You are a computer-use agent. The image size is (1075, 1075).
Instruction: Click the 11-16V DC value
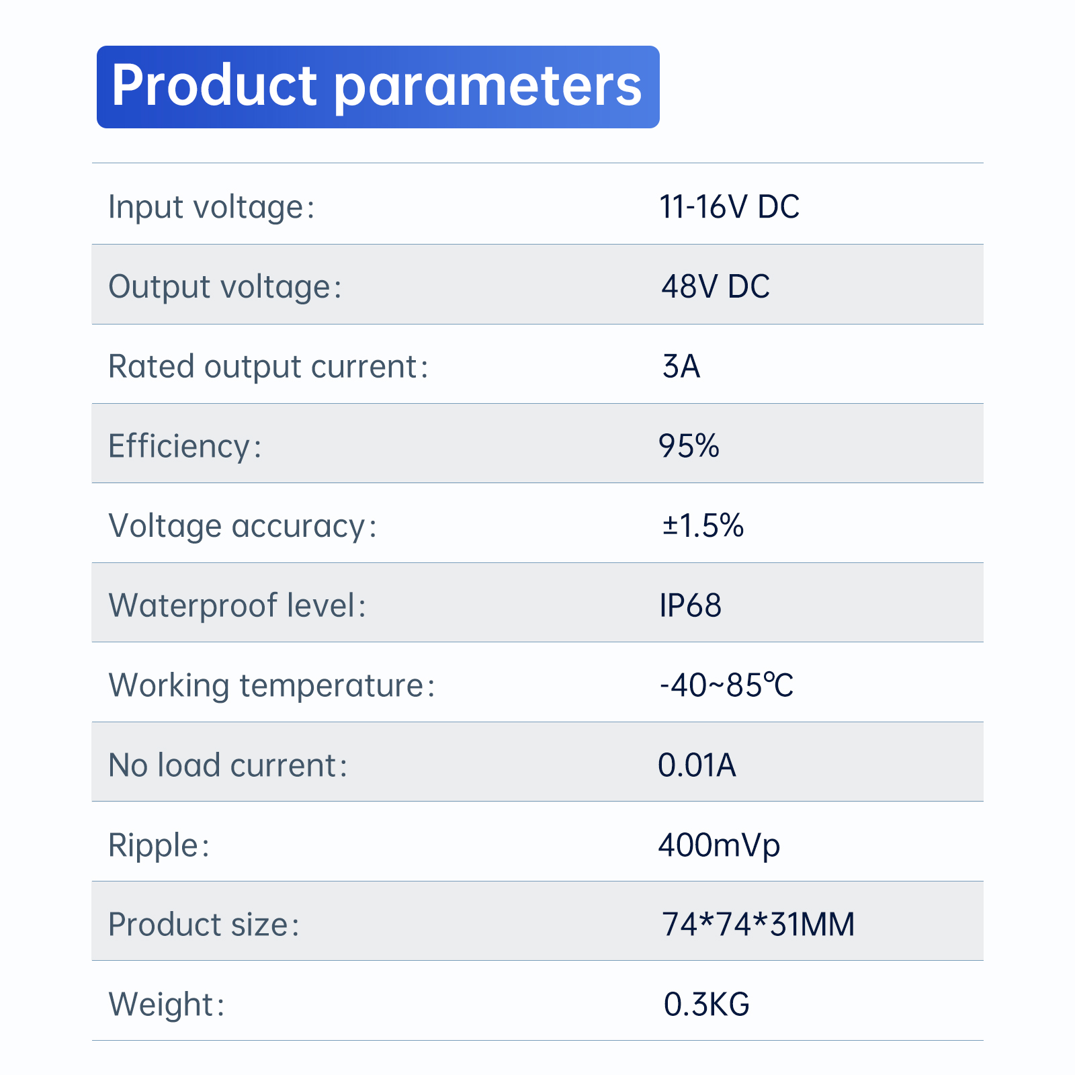pos(729,206)
